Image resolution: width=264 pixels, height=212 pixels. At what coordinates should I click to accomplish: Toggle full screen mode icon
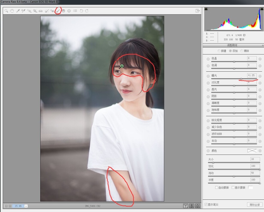pos(197,11)
